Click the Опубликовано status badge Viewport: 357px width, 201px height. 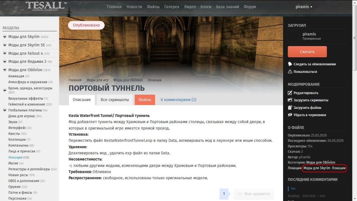click(86, 25)
